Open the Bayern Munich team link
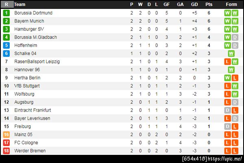This screenshot has height=163, width=244. (x=29, y=21)
